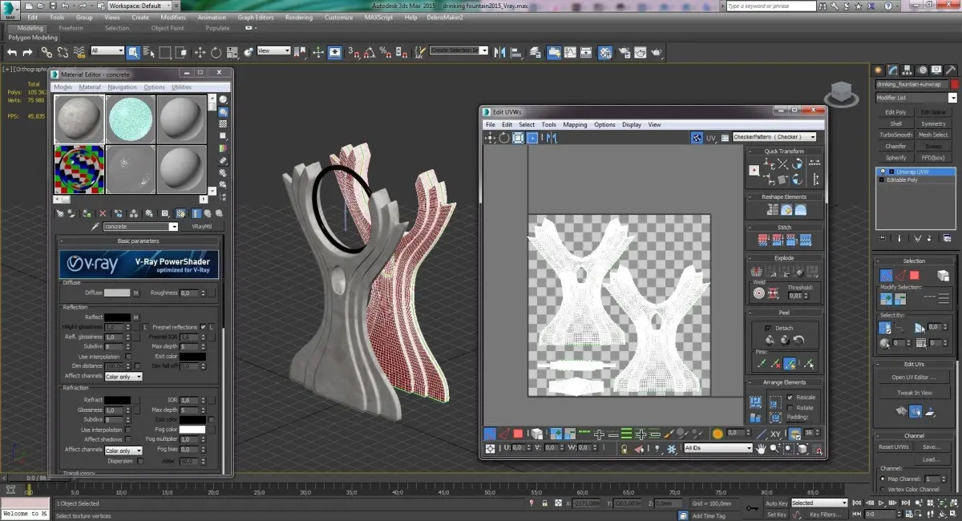Viewport: 962px width, 521px height.
Task: Click the Play Animation button
Action: coord(880,503)
